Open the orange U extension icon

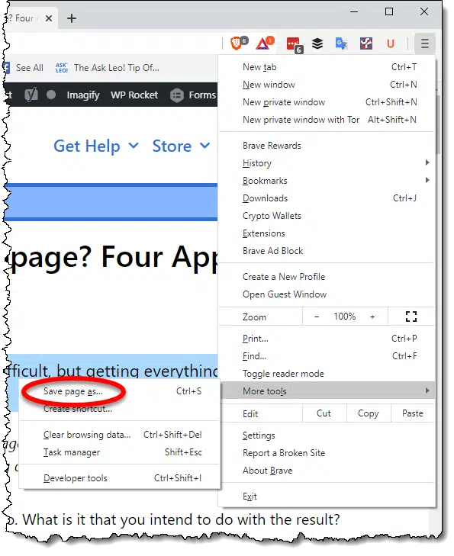pyautogui.click(x=391, y=43)
